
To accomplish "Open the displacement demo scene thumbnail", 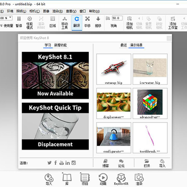I will click(114, 103).
